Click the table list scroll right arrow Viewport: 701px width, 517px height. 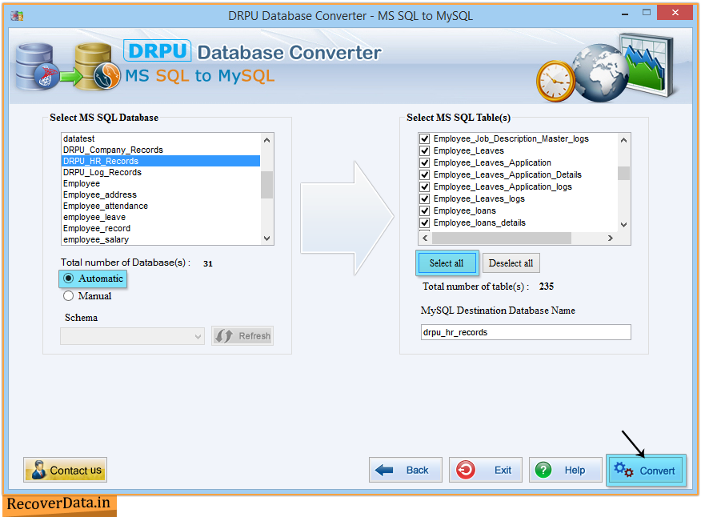(611, 238)
